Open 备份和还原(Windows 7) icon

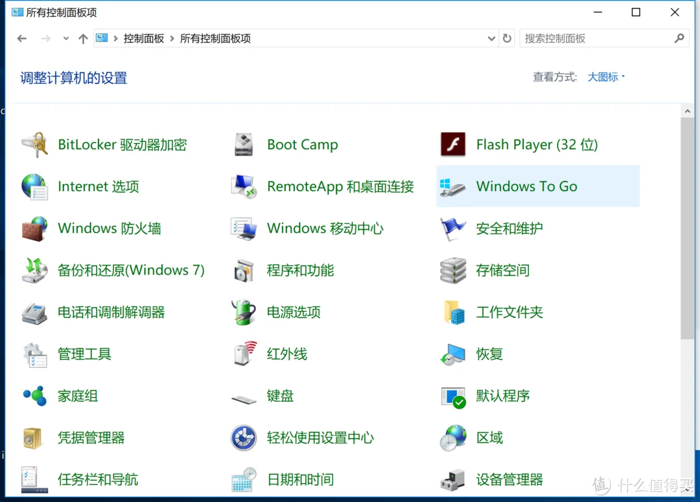point(34,270)
